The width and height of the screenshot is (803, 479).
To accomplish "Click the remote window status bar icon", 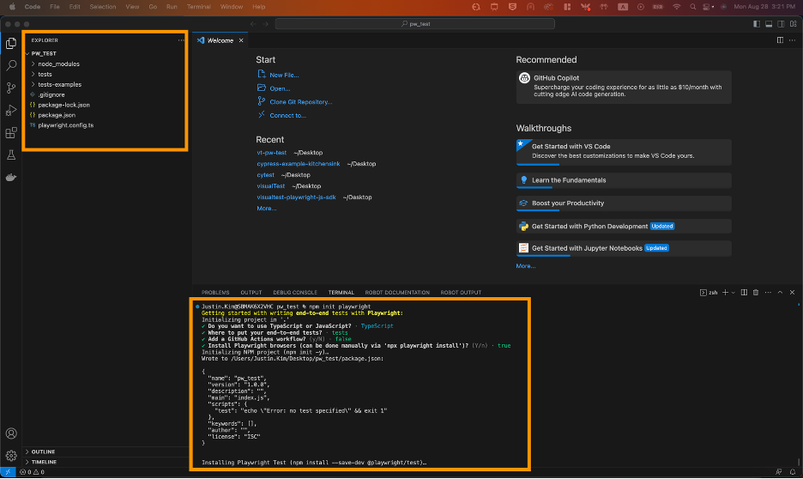I will (8, 472).
